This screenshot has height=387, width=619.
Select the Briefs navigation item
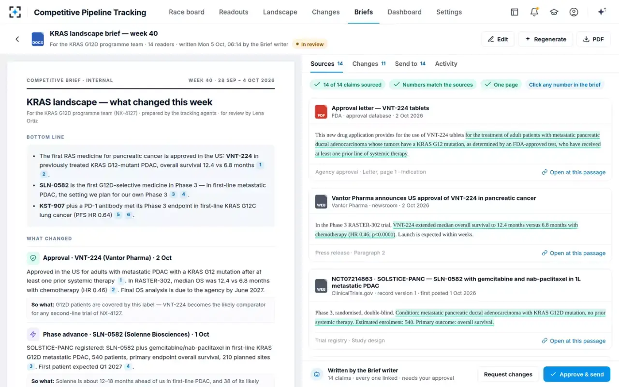pos(364,12)
